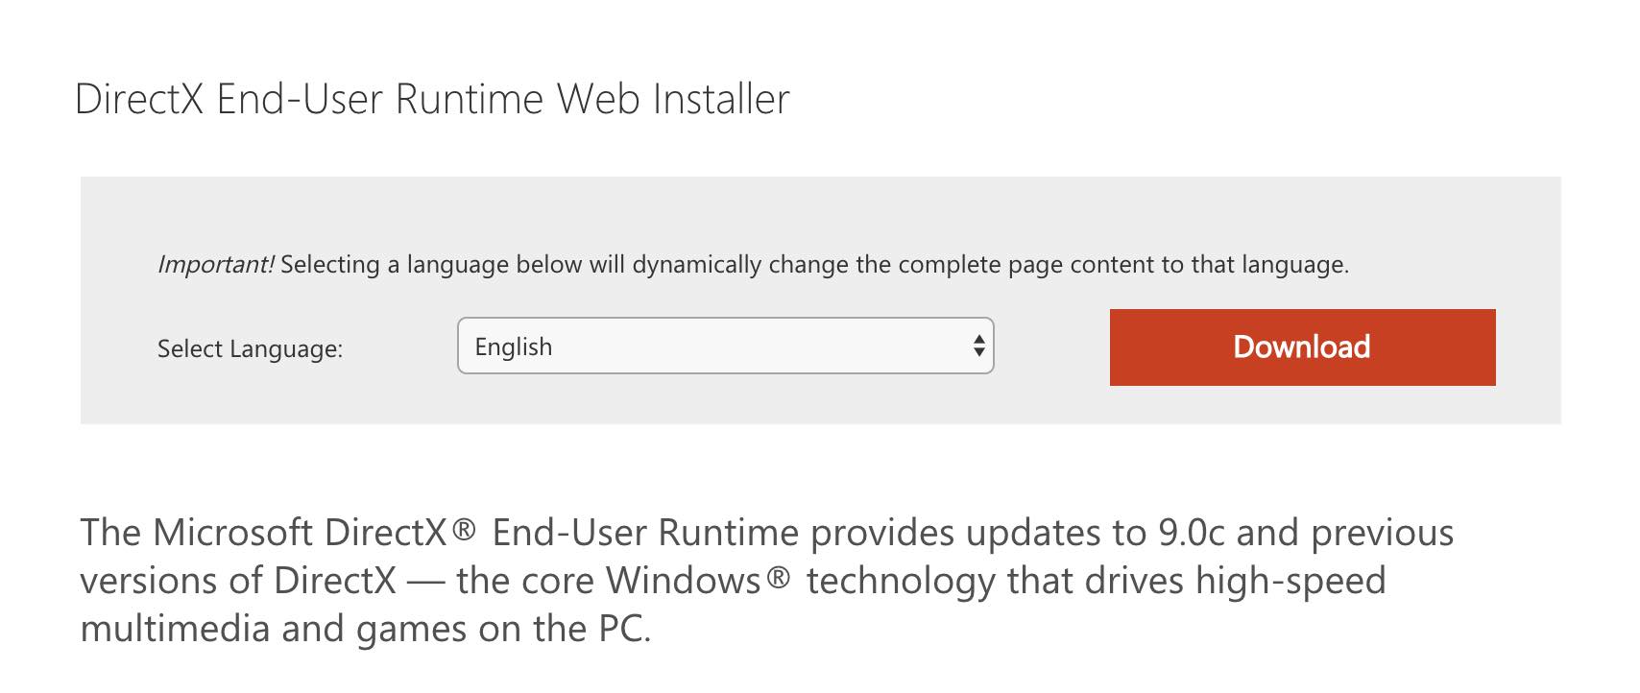Open the Select Language dropdown
1640x693 pixels.
pyautogui.click(x=725, y=346)
